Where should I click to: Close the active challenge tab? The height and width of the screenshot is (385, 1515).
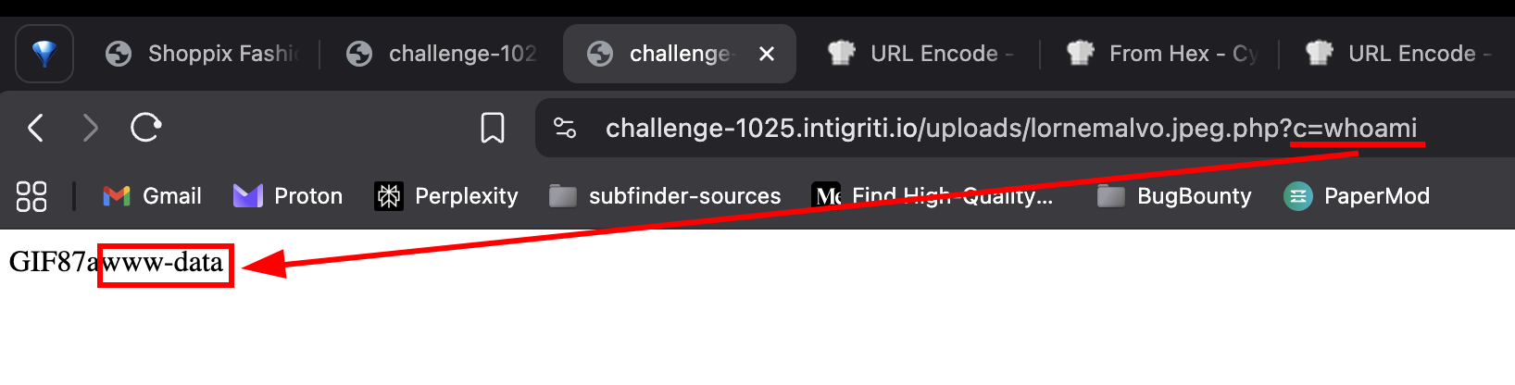767,54
